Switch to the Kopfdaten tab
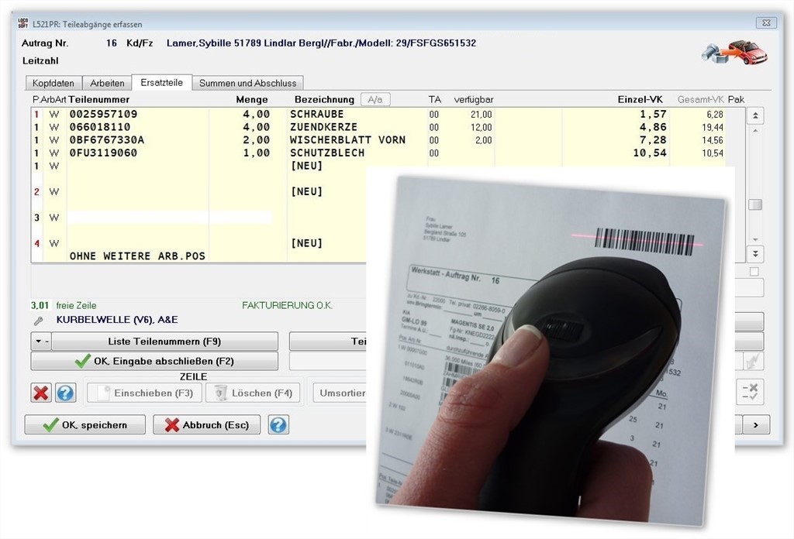The image size is (794, 539). click(54, 83)
